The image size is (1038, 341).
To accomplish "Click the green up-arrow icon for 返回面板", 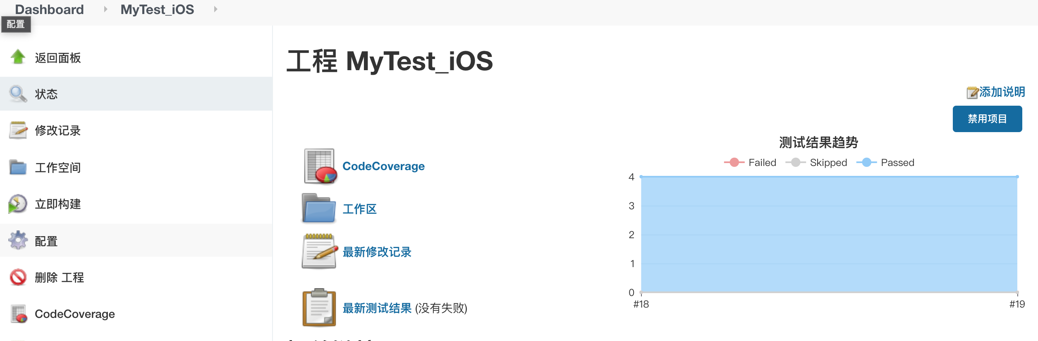I will point(18,57).
